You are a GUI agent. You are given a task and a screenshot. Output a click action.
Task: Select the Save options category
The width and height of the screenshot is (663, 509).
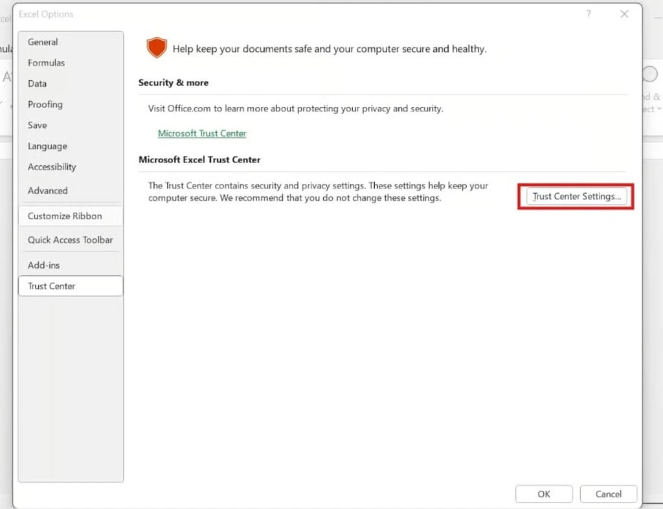tap(37, 125)
